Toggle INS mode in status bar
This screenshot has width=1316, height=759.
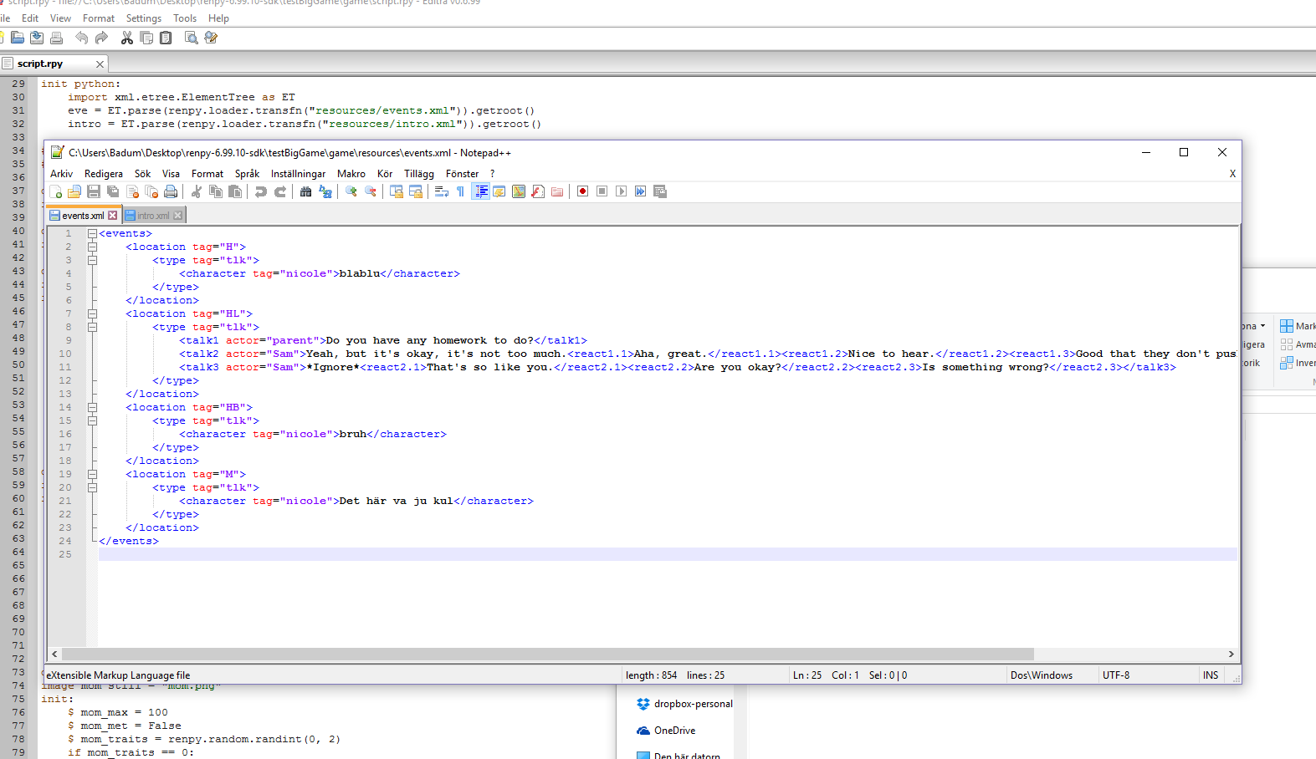click(x=1211, y=675)
